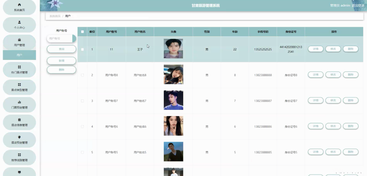Click 修改 for 用户账号5 row
The height and width of the screenshot is (176, 367).
(x=333, y=152)
